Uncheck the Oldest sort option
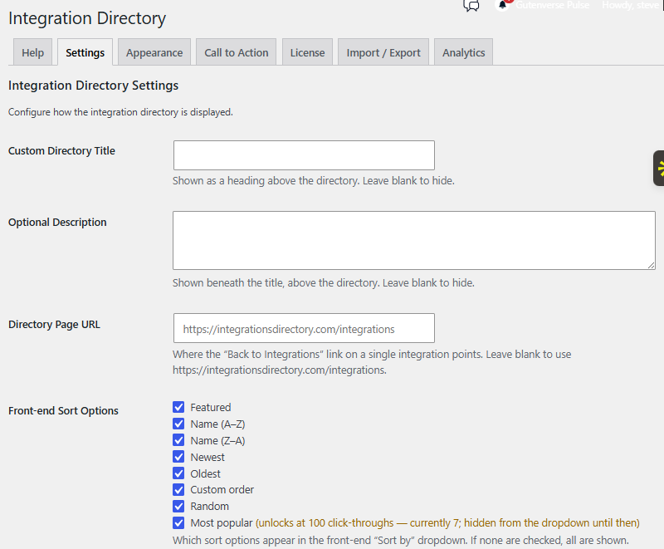Screen dimensions: 664x549 [178, 473]
